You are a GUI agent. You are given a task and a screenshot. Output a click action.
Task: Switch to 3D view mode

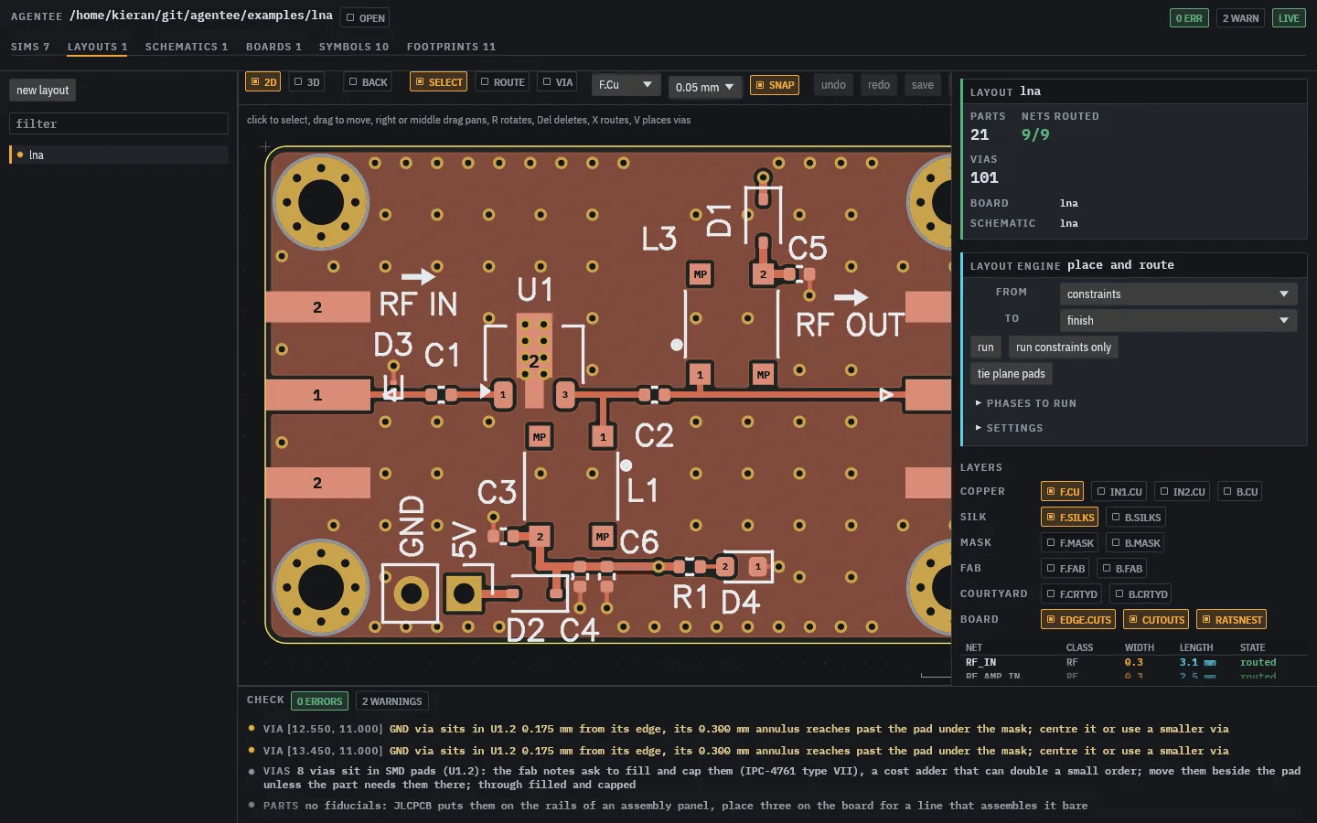pyautogui.click(x=306, y=82)
